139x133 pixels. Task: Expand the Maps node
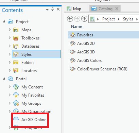tap(10, 30)
